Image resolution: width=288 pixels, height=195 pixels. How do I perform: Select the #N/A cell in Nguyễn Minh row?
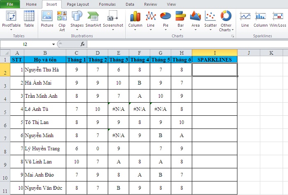118,135
